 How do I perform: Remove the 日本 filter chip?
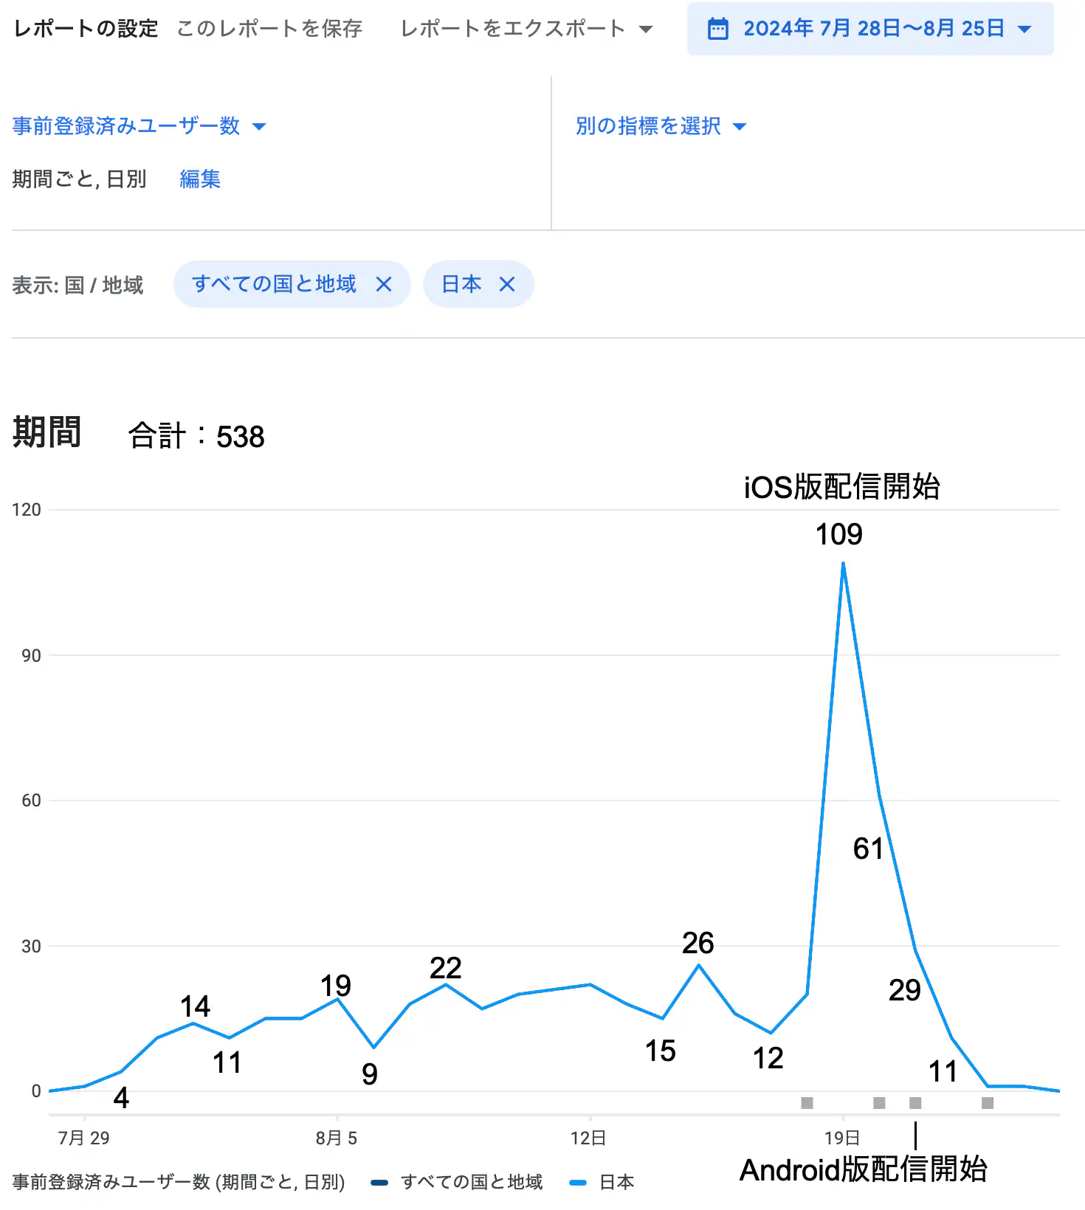pos(507,284)
